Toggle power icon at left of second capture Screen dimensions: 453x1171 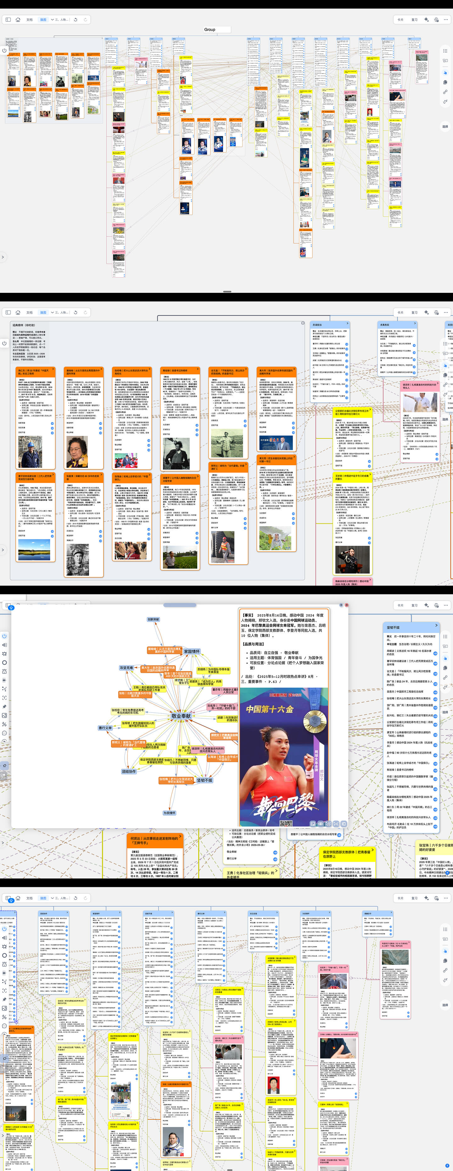pyautogui.click(x=4, y=343)
